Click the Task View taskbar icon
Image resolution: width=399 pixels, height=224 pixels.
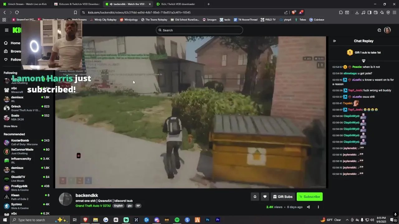[x=75, y=220]
